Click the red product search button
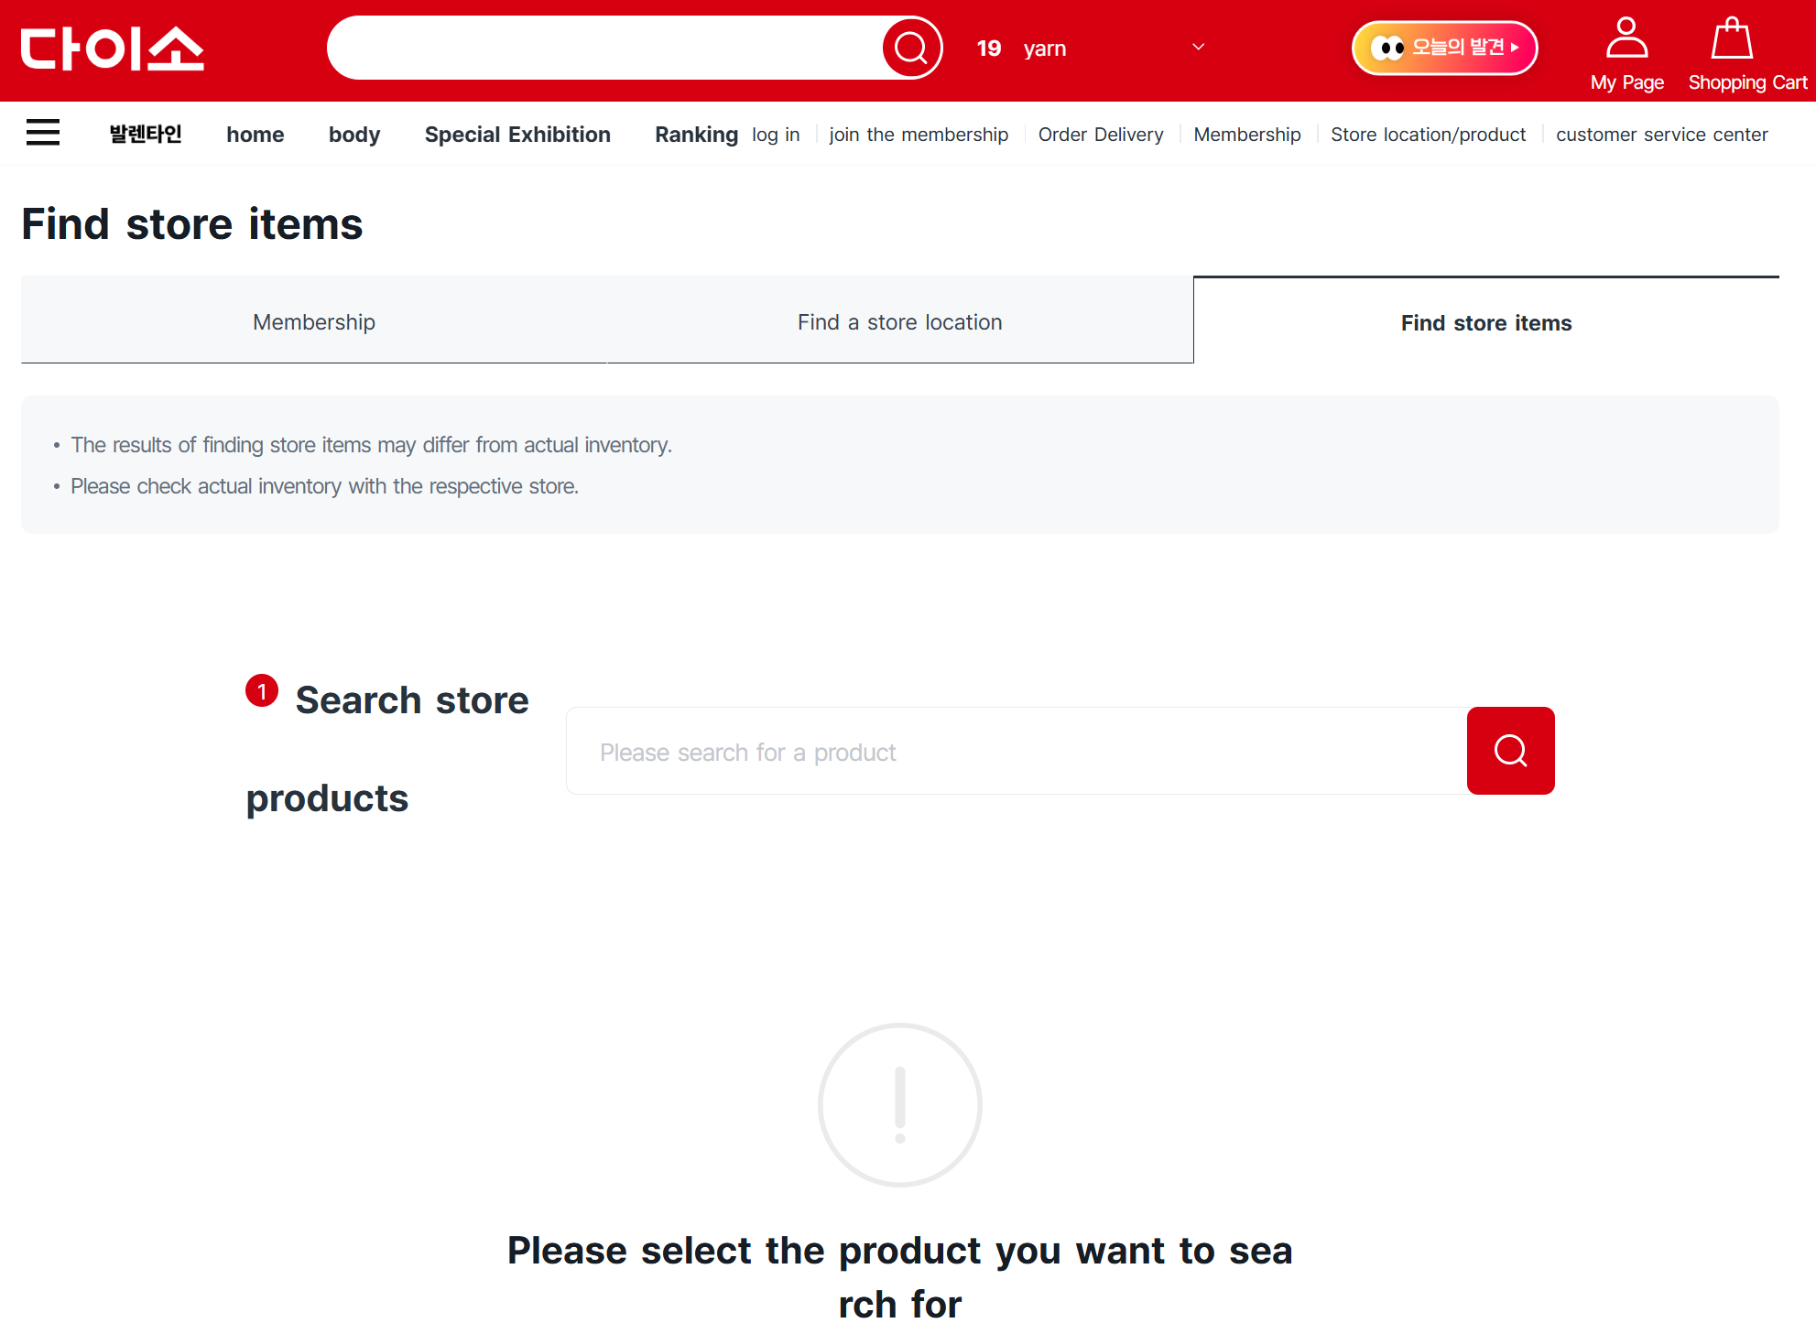Viewport: 1816px width, 1323px height. pos(1510,751)
